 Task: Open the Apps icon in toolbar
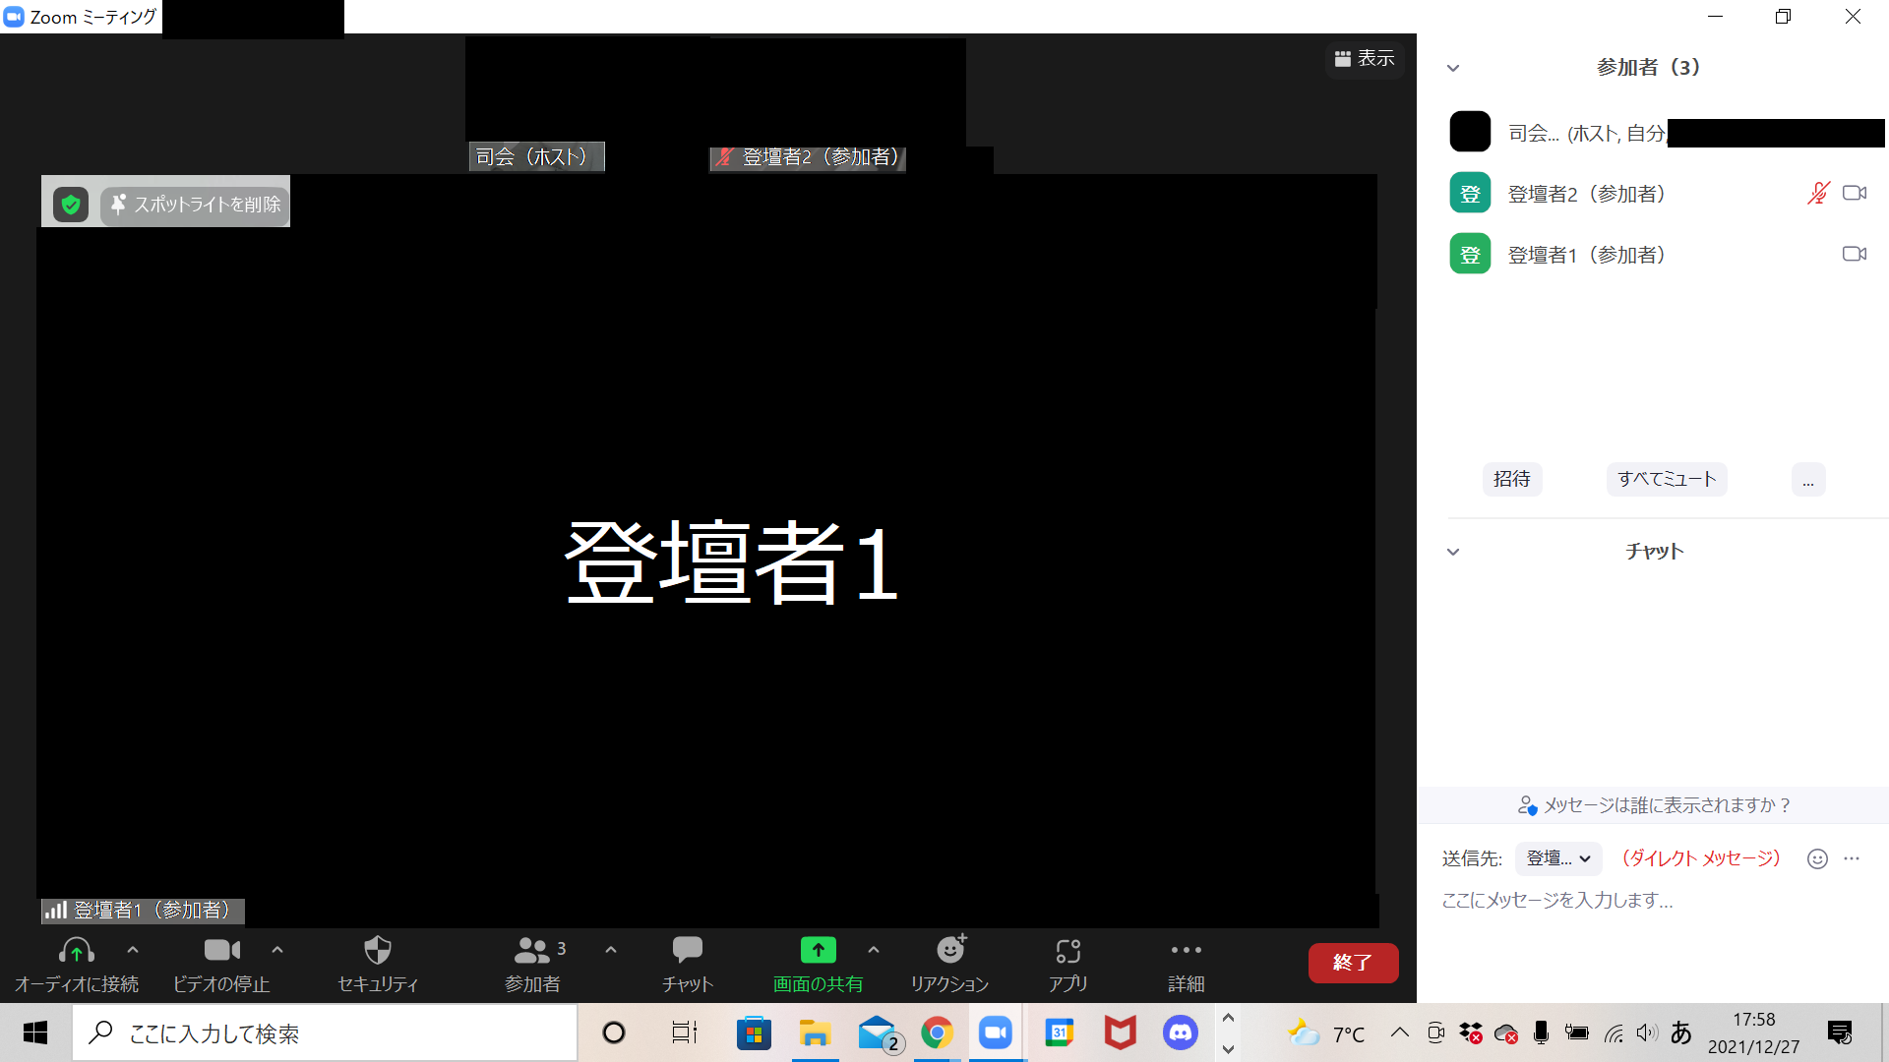[x=1067, y=951]
